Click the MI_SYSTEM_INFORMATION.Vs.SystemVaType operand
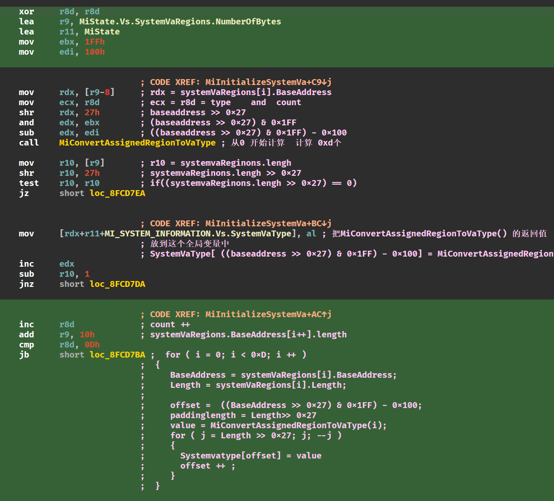 (198, 233)
